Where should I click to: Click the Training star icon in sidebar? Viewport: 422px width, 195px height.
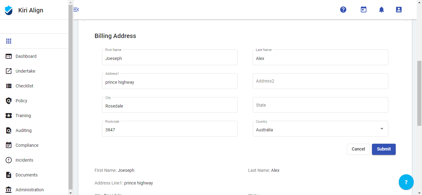click(x=9, y=116)
